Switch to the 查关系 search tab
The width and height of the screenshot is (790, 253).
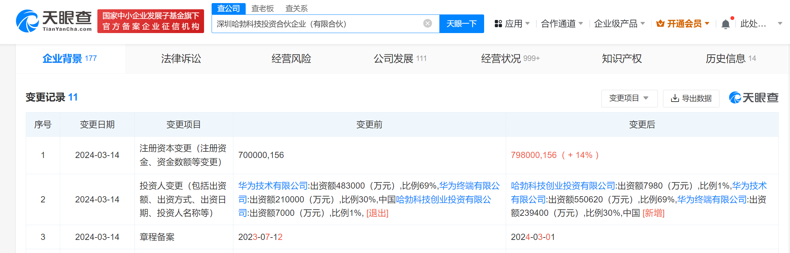click(x=296, y=8)
